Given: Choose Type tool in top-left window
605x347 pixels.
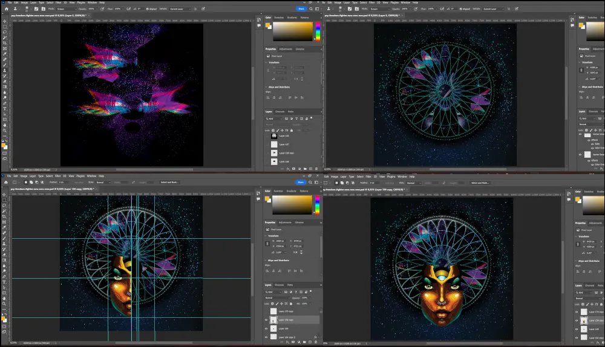Looking at the screenshot, I should [5, 109].
